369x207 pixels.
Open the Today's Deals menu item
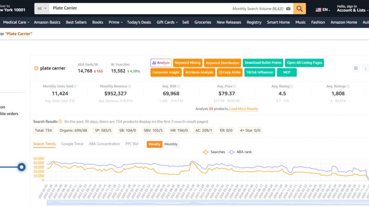pyautogui.click(x=139, y=22)
